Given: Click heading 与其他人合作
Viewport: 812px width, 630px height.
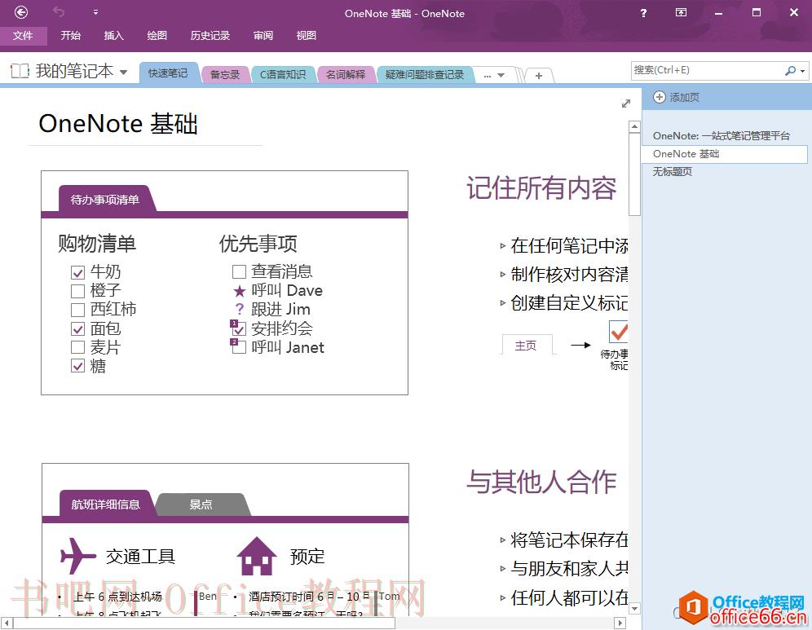Looking at the screenshot, I should coord(541,482).
